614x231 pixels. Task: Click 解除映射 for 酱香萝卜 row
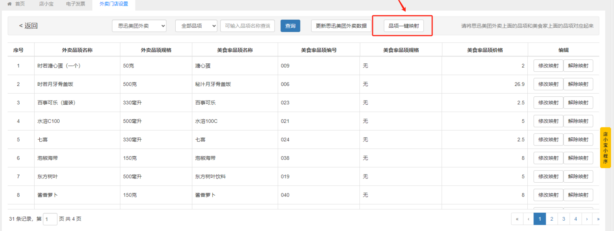[x=578, y=195]
